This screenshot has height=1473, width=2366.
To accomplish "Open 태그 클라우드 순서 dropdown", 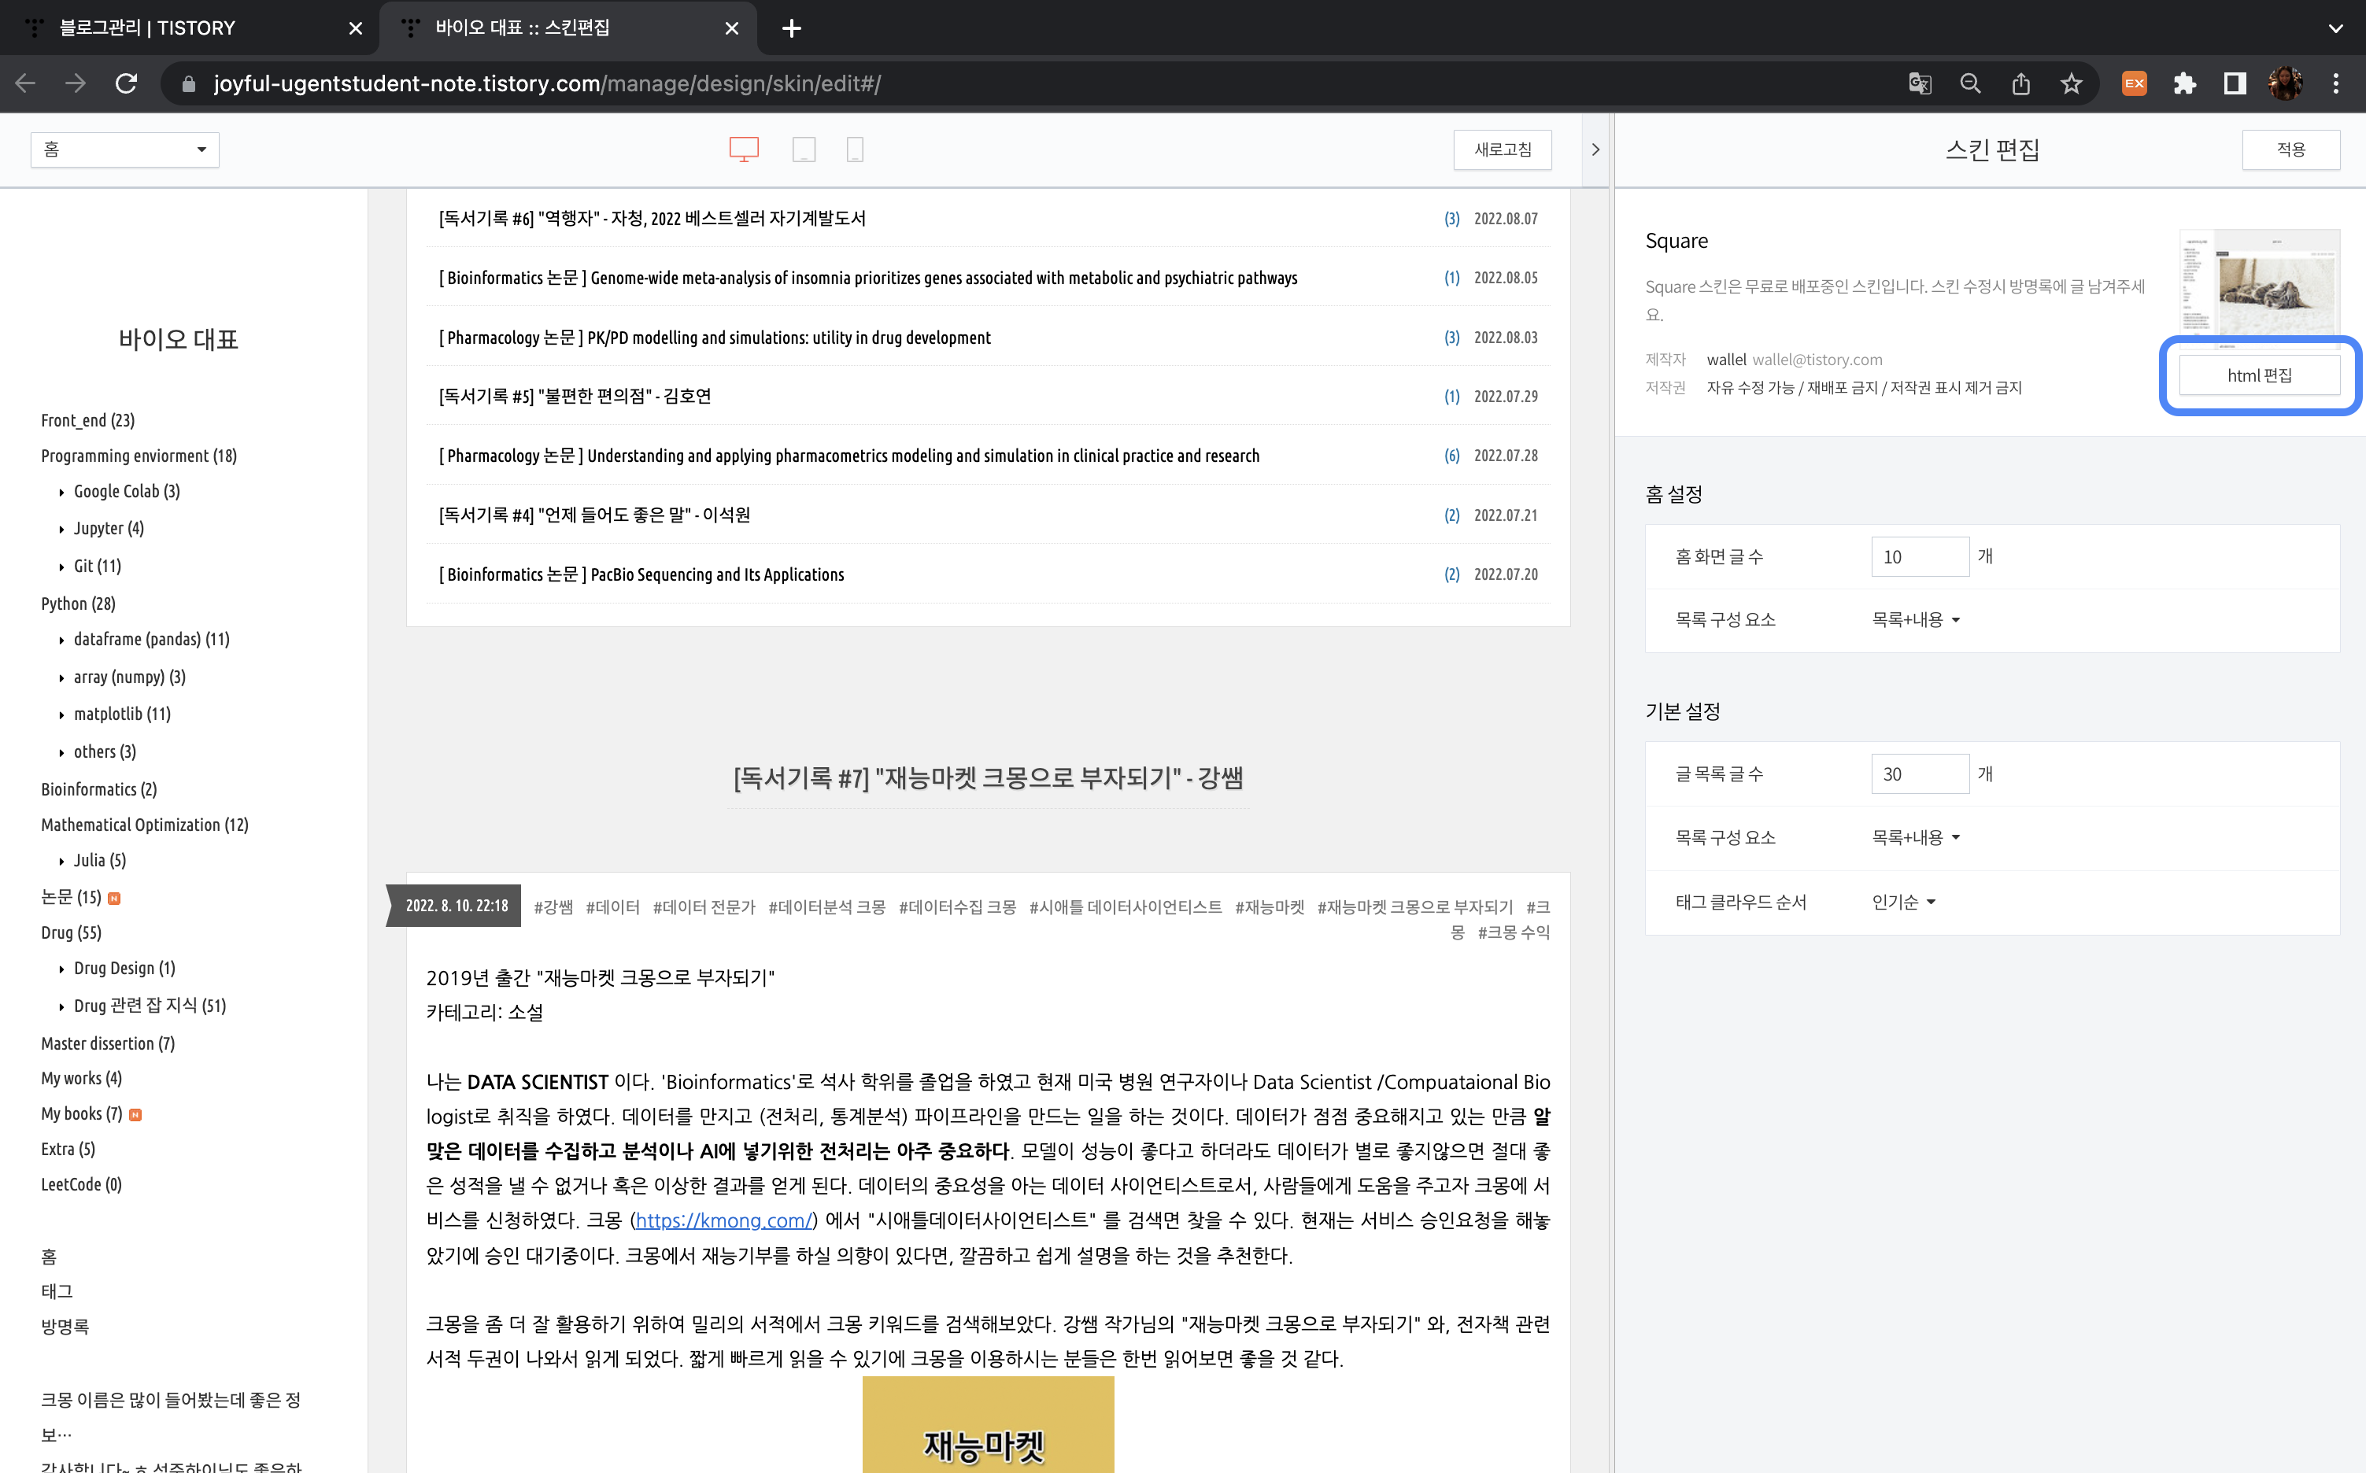I will coord(1903,902).
